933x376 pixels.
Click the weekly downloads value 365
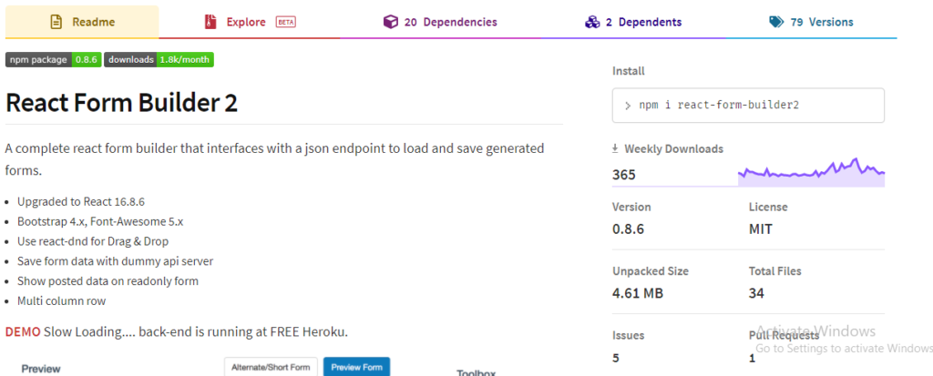[x=623, y=175]
